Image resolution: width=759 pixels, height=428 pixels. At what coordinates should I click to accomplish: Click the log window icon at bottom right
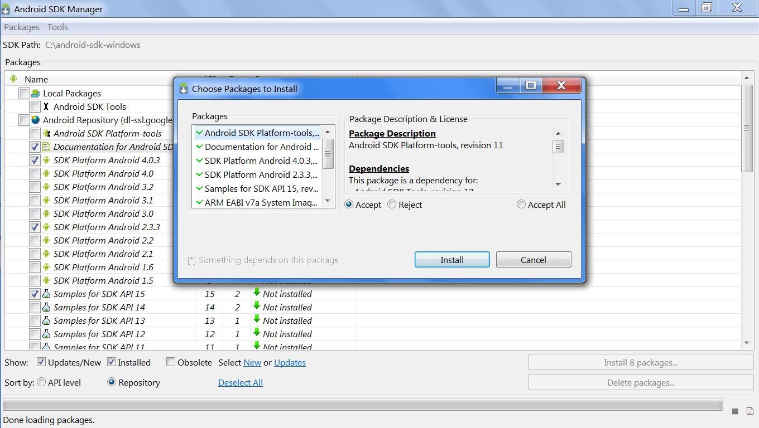pos(750,411)
